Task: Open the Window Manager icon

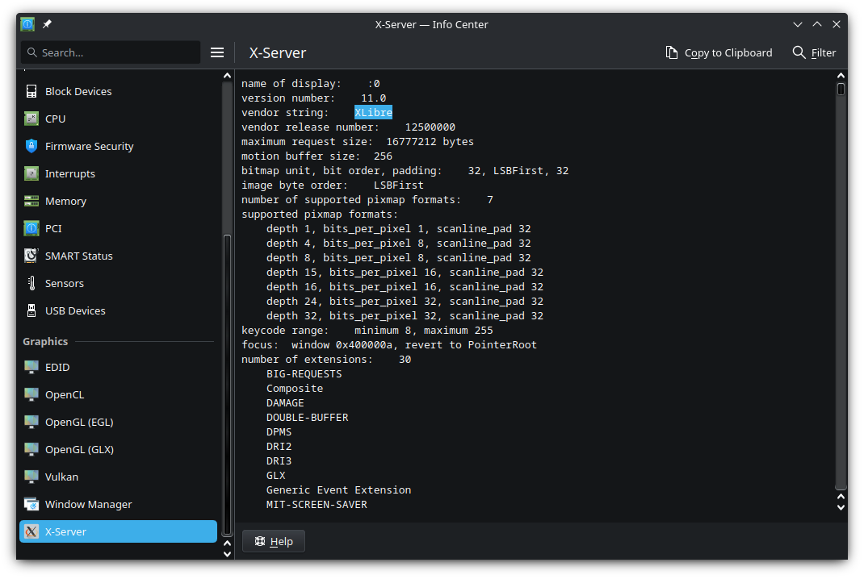Action: click(x=31, y=505)
